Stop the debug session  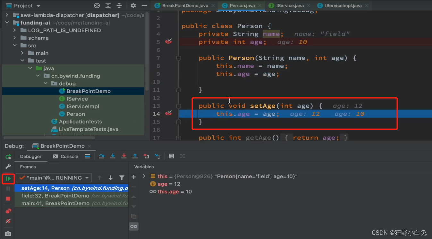point(8,199)
